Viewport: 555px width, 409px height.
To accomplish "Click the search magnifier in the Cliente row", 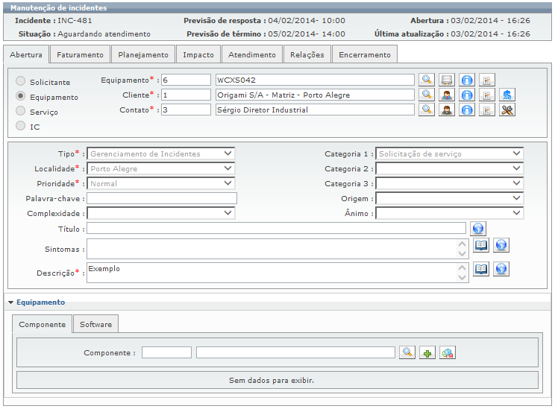I will coord(427,95).
